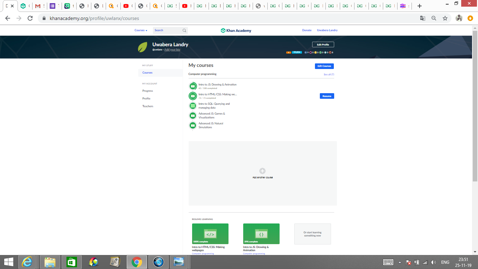Click Intro to SQL course icon
Viewport: 478px width, 269px height.
[192, 105]
